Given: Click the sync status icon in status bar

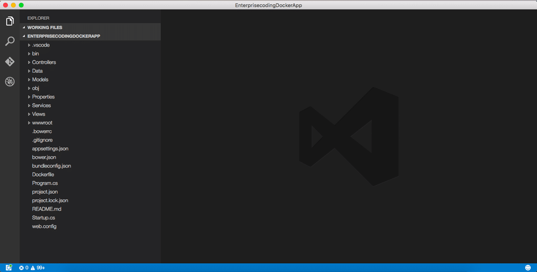Looking at the screenshot, I should point(8,268).
